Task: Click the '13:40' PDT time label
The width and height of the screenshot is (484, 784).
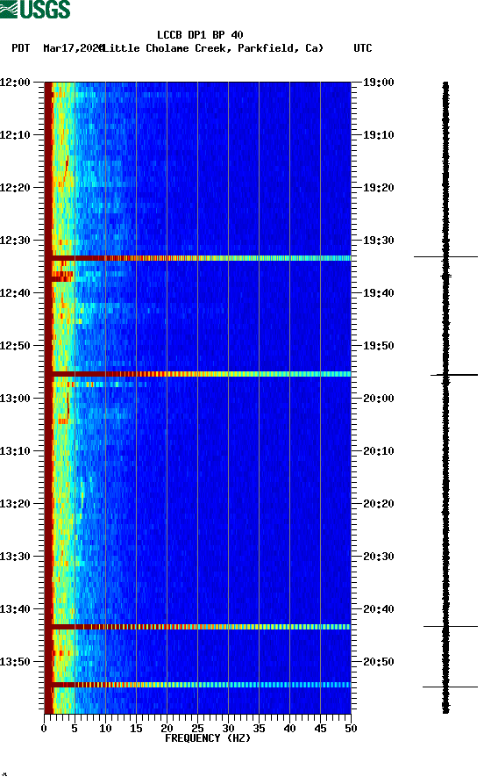Action: point(15,609)
